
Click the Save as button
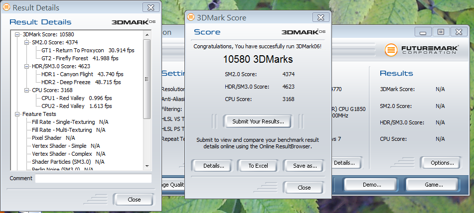point(305,166)
